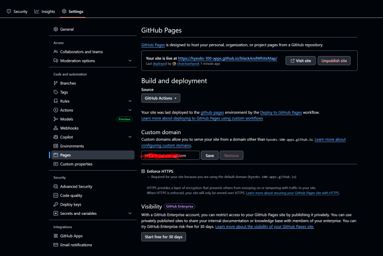Follow the 'deployed' link
Image resolution: width=383 pixels, height=256 pixels.
(x=160, y=64)
